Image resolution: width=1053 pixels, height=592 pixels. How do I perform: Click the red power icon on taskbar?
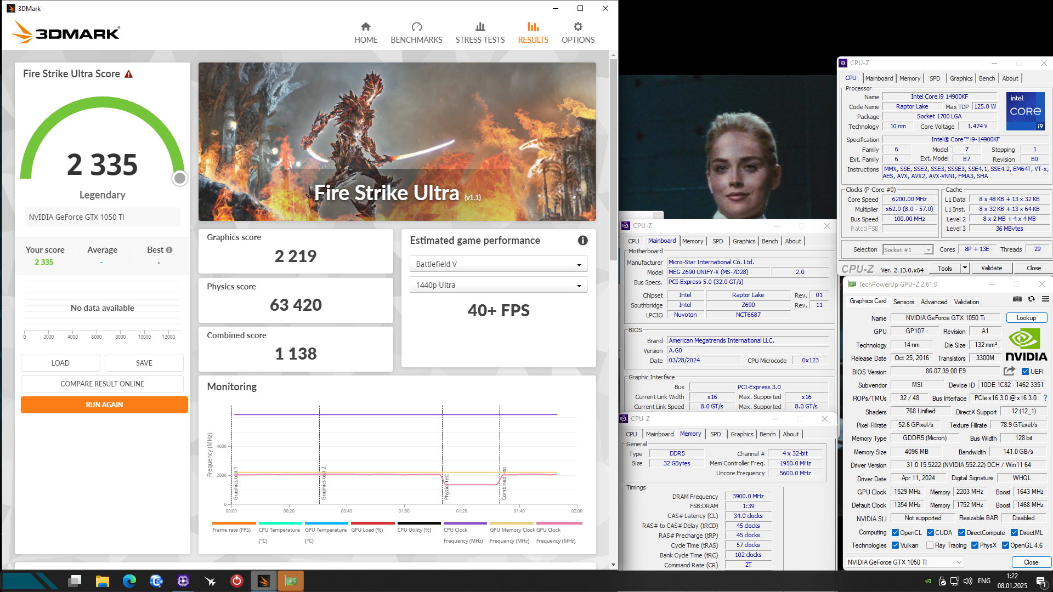[237, 580]
